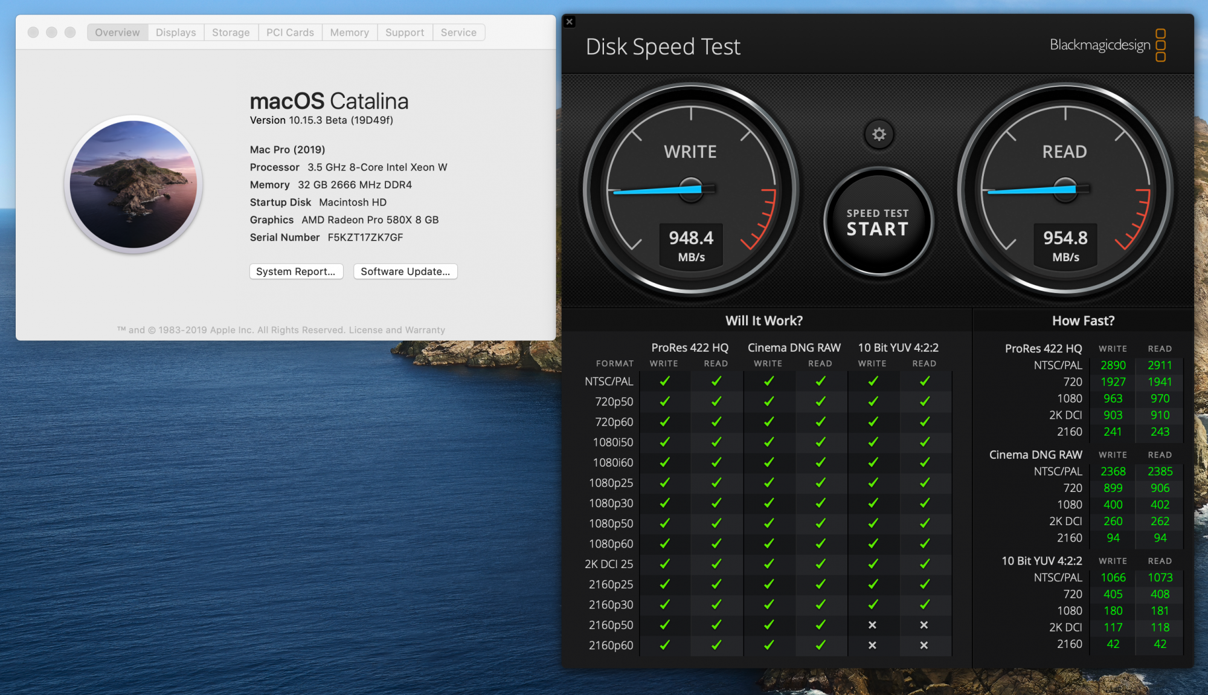Click the Software Update button
This screenshot has width=1208, height=695.
click(x=404, y=271)
